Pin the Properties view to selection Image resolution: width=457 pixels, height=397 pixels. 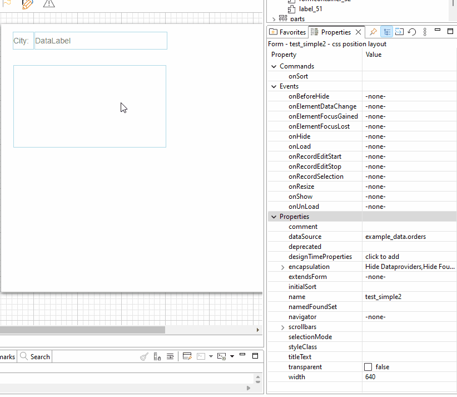pyautogui.click(x=374, y=32)
